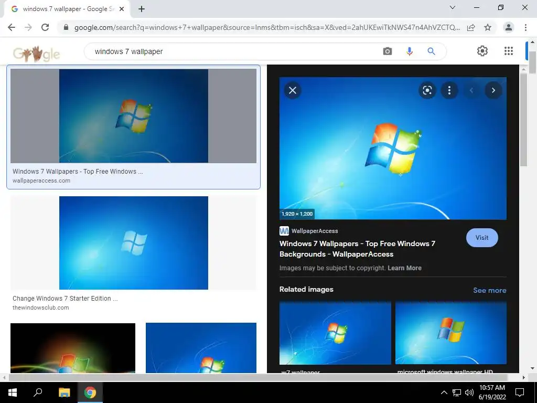The width and height of the screenshot is (537, 403).
Task: Close the windows 7 wallpaper tab
Action: (122, 9)
